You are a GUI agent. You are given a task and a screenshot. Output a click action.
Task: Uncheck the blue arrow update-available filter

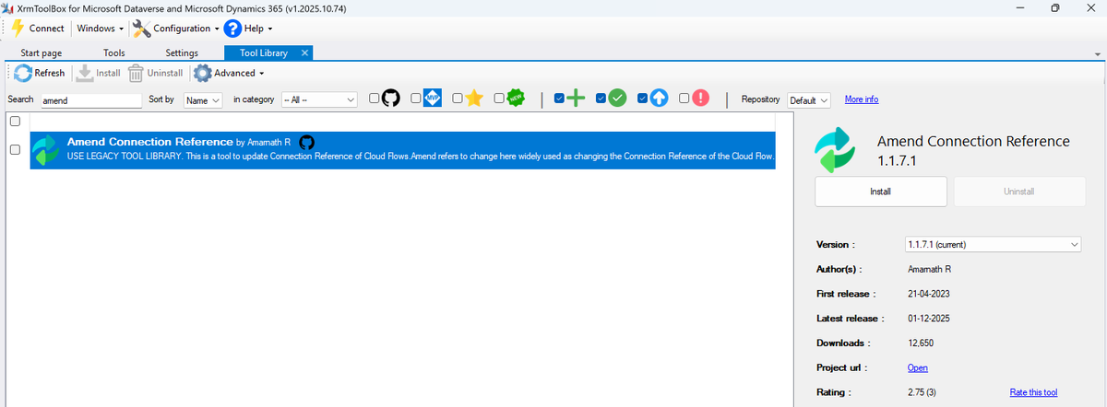[x=643, y=99]
